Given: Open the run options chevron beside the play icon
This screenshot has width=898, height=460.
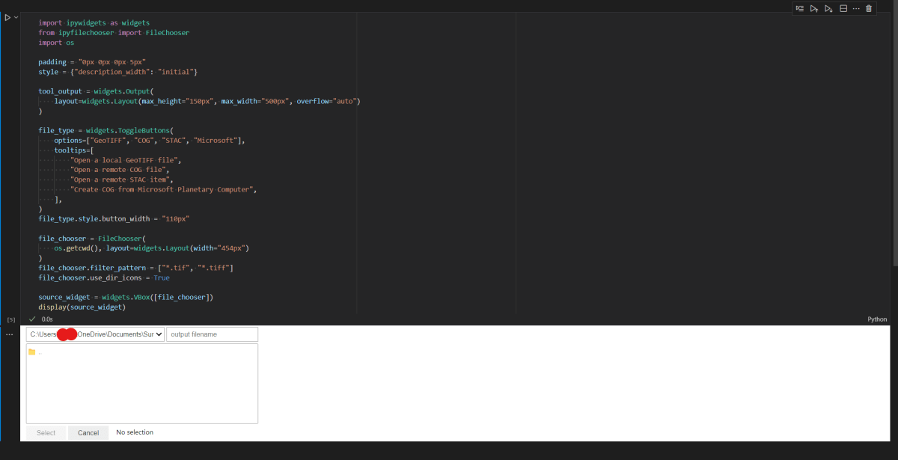Looking at the screenshot, I should point(15,17).
